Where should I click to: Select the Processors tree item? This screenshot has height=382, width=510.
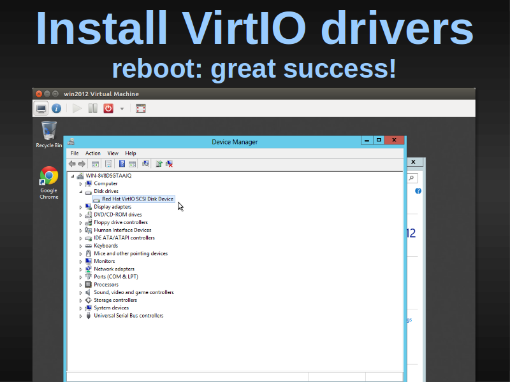pos(106,285)
